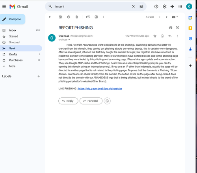This screenshot has width=197, height=173.
Task: Open the input tools dropdown
Action: 175,17
